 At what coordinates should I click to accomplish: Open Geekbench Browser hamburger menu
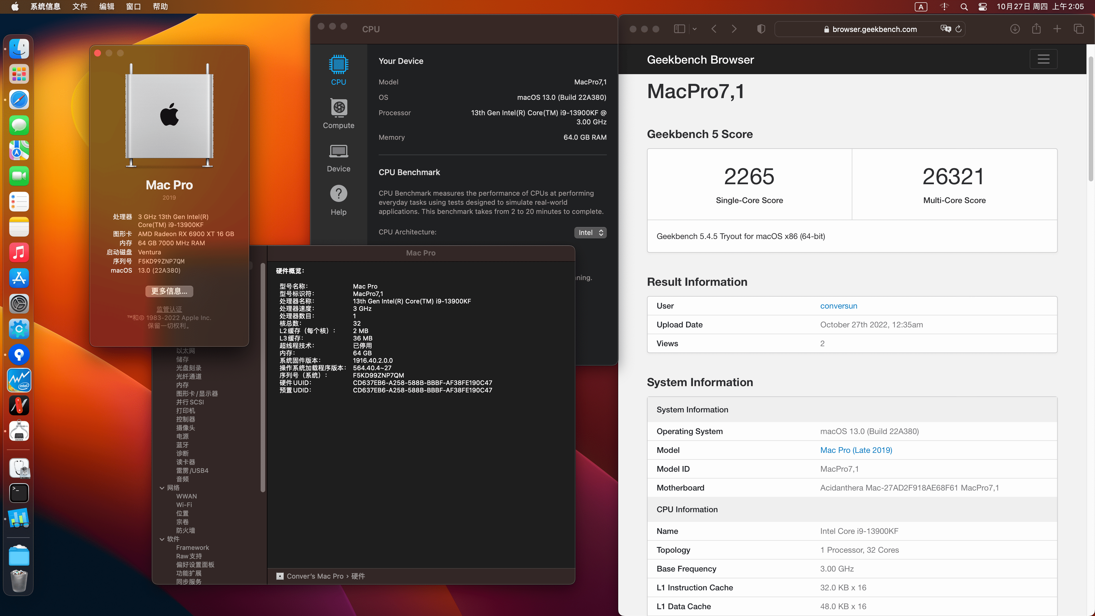[1043, 59]
